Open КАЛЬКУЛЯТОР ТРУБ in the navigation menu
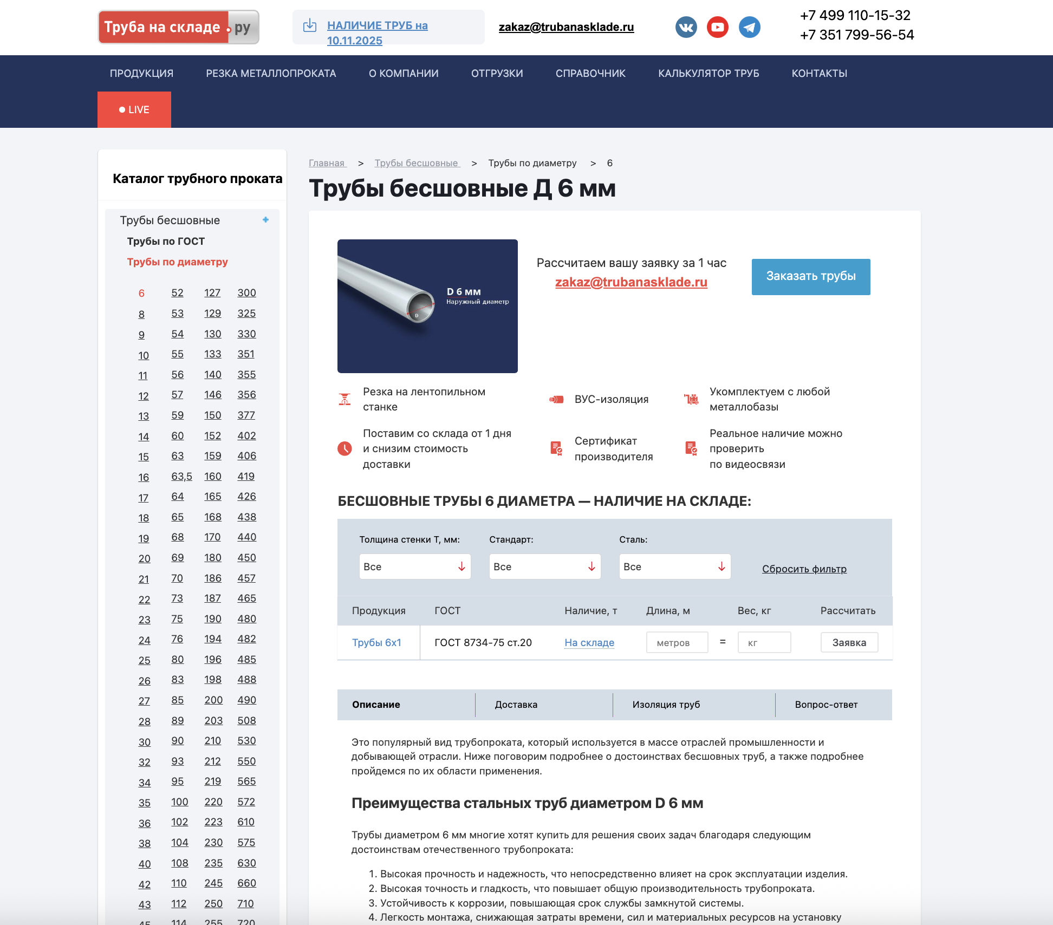The width and height of the screenshot is (1053, 925). 708,73
